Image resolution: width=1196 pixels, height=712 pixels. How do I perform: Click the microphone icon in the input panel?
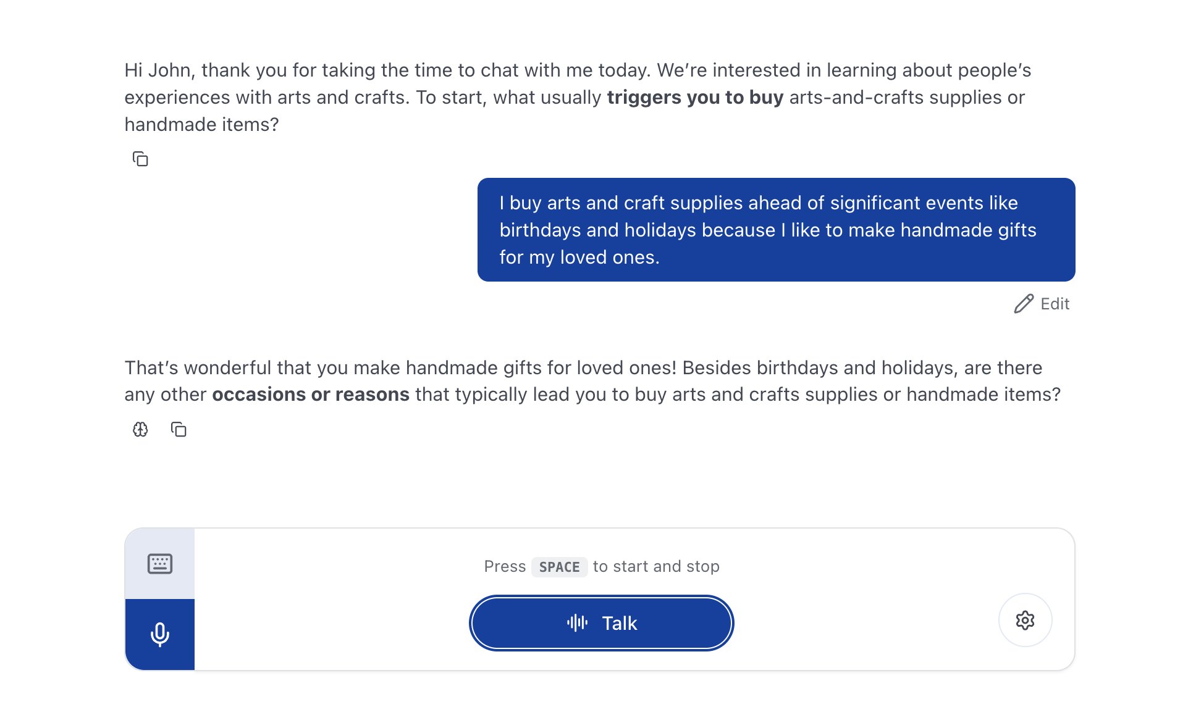point(160,634)
